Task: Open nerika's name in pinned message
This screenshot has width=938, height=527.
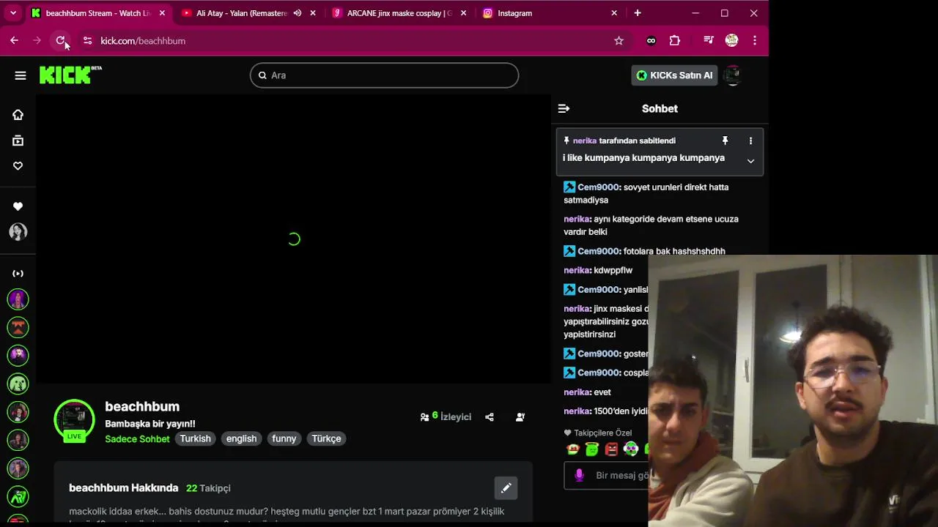Action: [x=585, y=141]
